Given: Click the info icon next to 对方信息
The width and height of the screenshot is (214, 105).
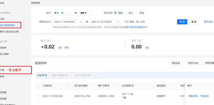Looking at the screenshot, I should pos(132,86).
